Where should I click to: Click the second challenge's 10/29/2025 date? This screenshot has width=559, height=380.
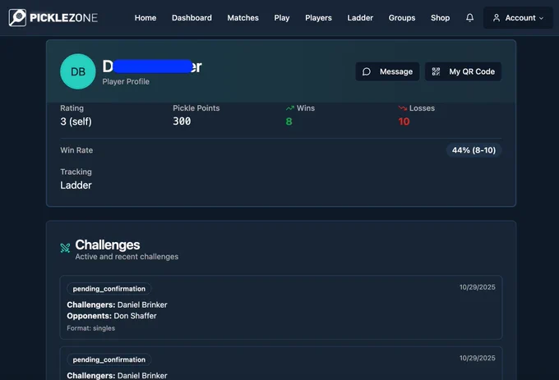(477, 358)
